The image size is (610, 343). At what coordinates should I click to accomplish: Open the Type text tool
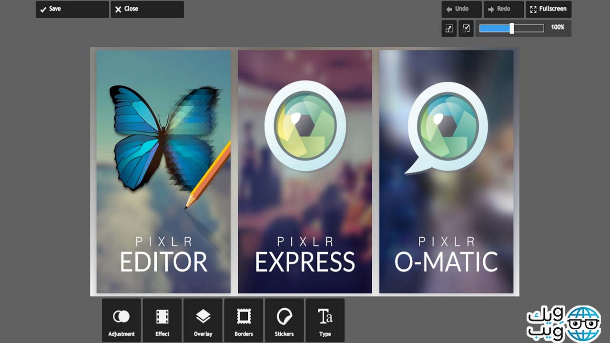pyautogui.click(x=325, y=320)
